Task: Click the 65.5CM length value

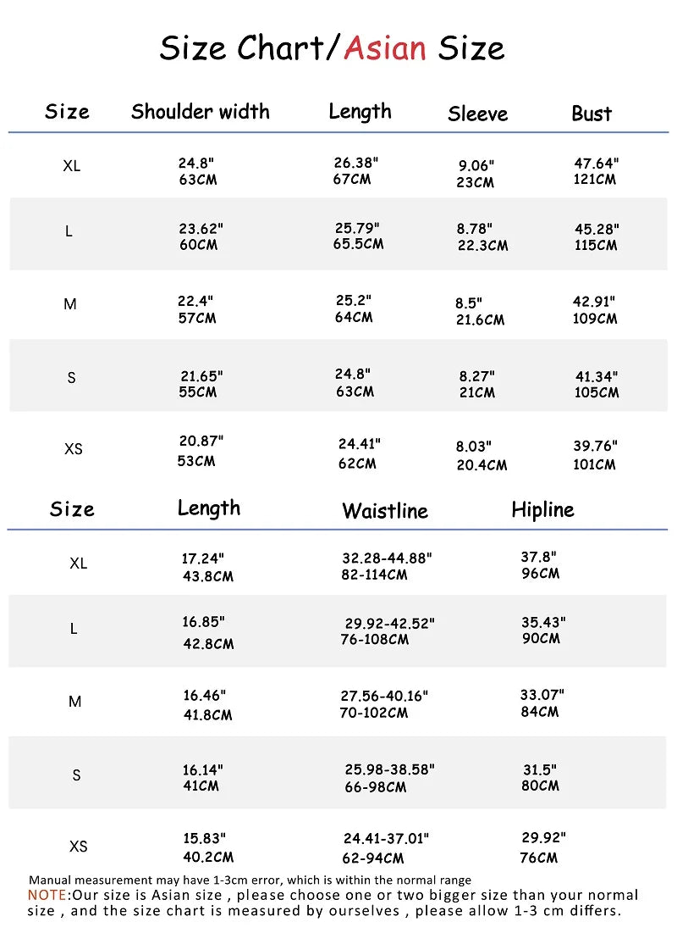Action: coord(358,244)
